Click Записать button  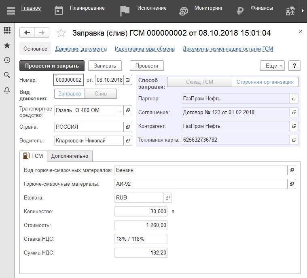tap(105, 66)
